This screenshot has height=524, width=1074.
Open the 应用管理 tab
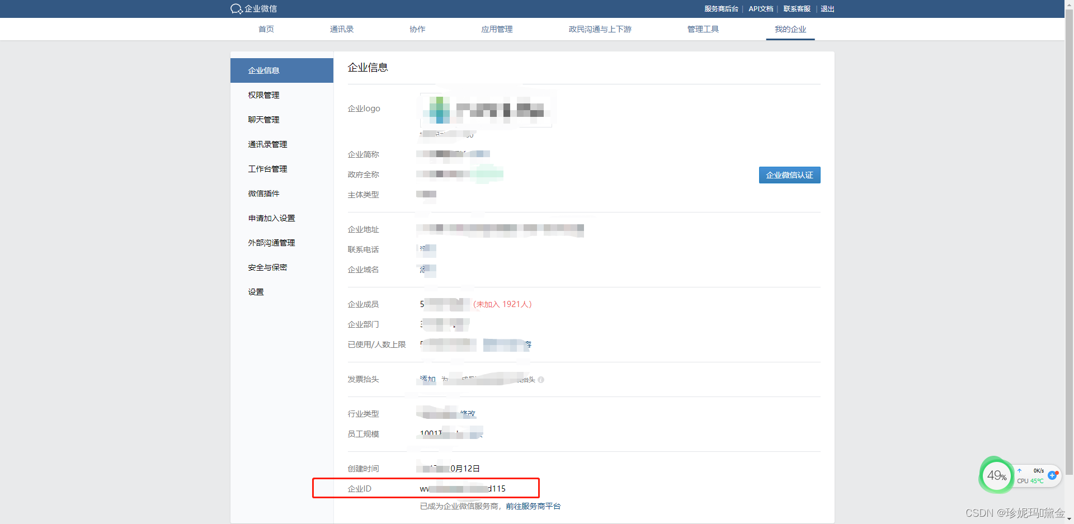497,29
